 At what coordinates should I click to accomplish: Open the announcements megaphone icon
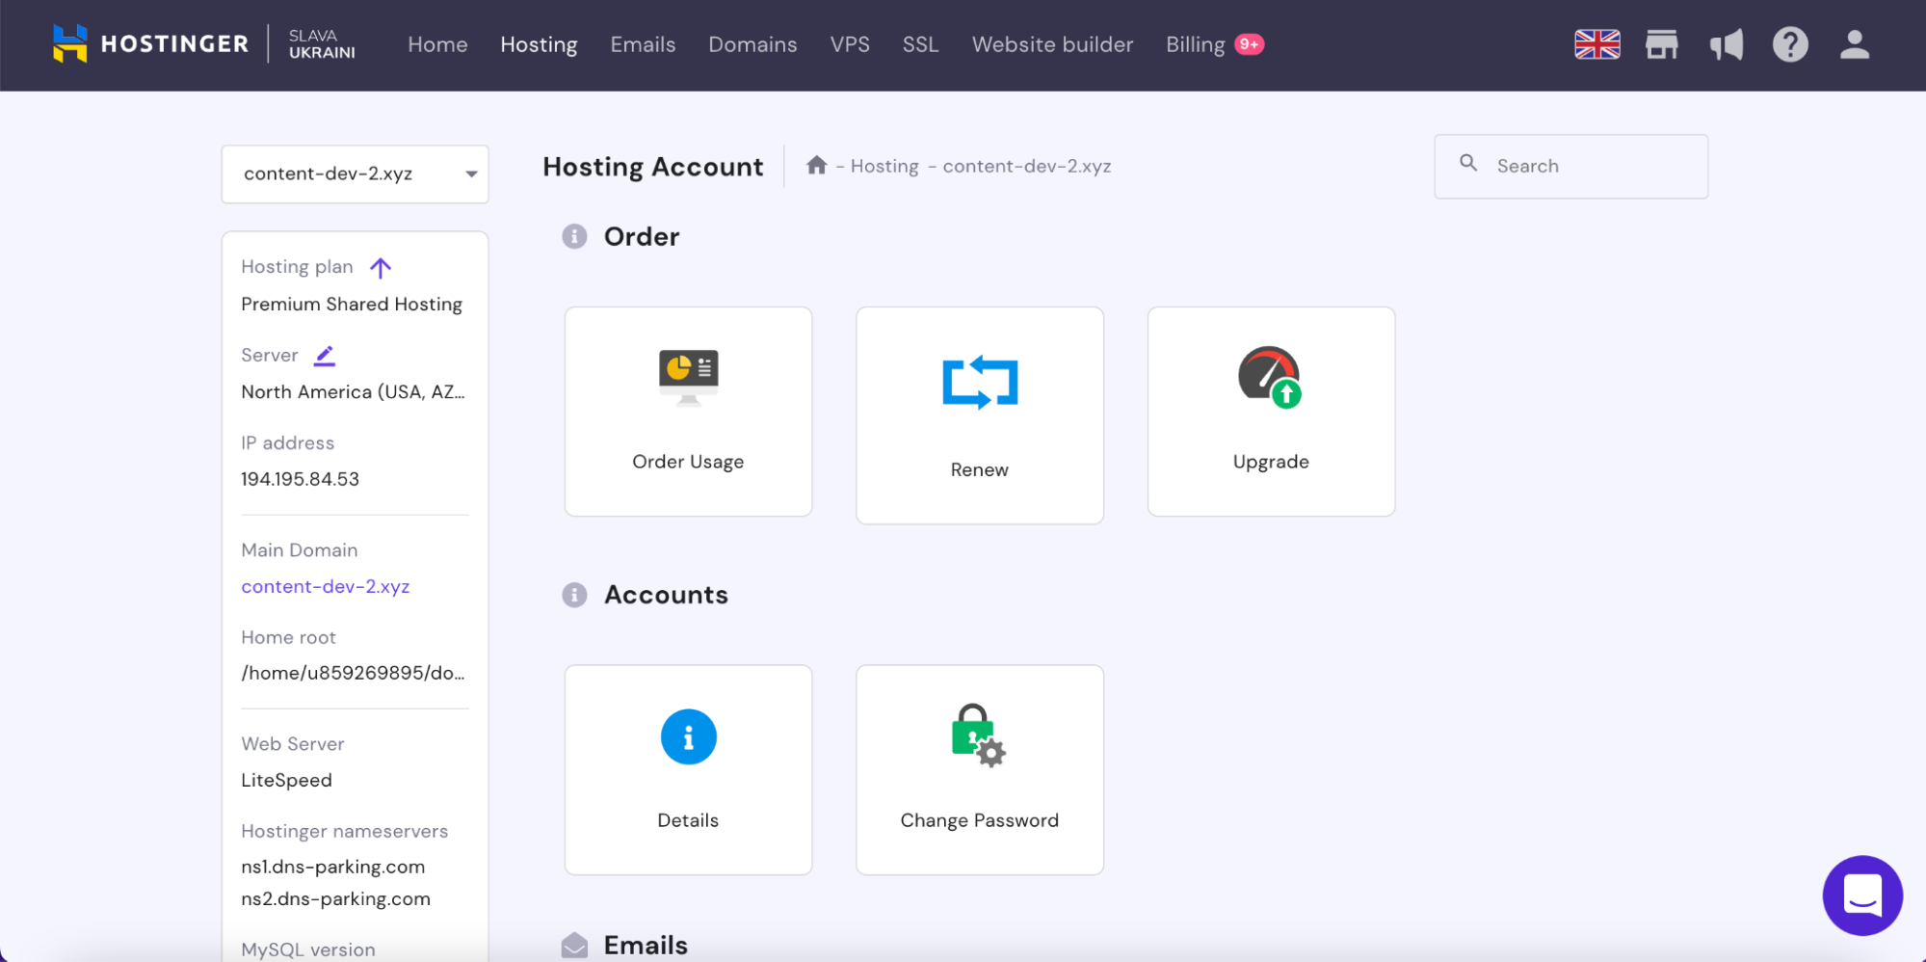[x=1726, y=43]
